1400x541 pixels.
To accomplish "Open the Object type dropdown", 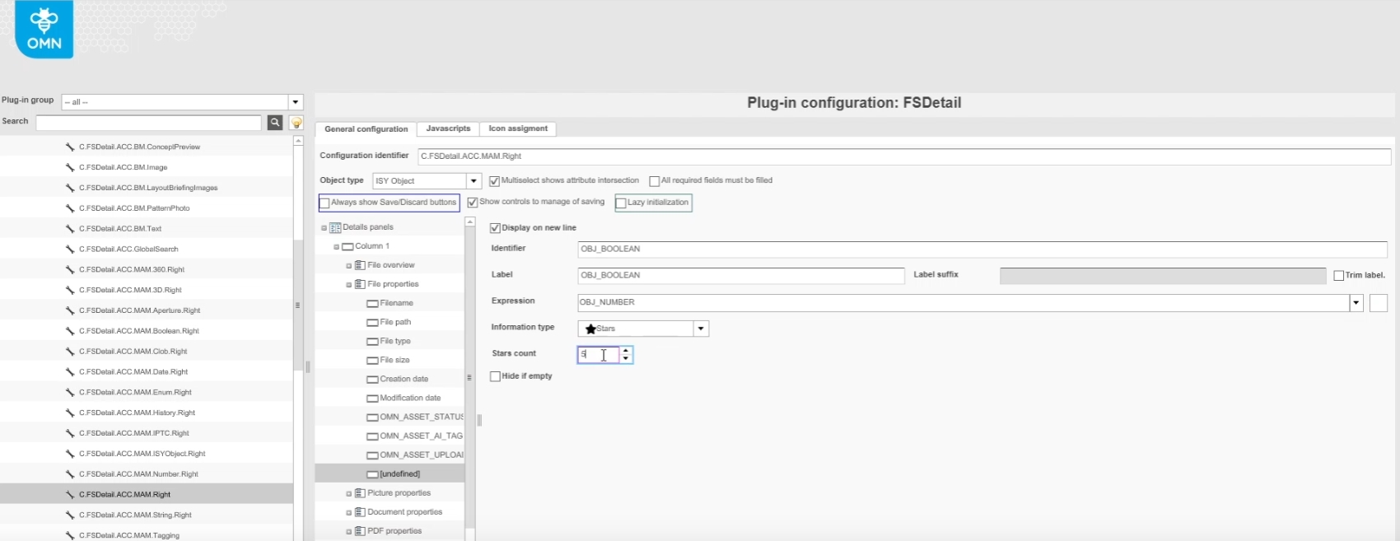I will [474, 181].
